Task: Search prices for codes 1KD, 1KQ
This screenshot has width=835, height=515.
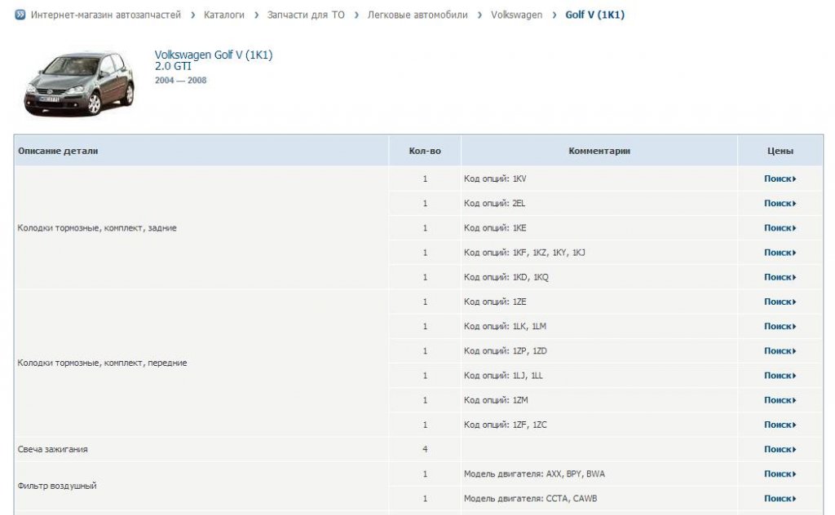Action: 780,277
